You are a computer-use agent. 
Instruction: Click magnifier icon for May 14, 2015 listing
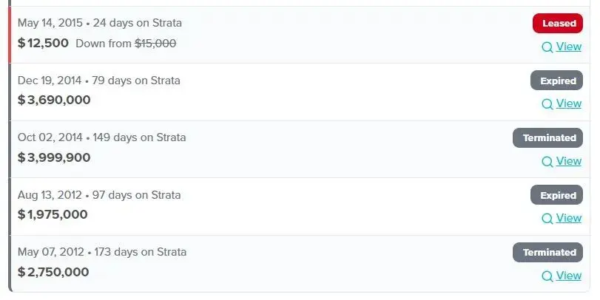click(547, 47)
